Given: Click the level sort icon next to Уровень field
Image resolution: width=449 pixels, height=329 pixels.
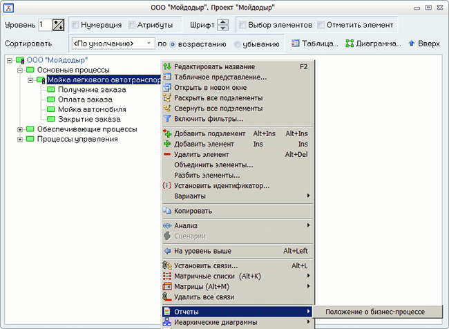Looking at the screenshot, I should pos(59,25).
